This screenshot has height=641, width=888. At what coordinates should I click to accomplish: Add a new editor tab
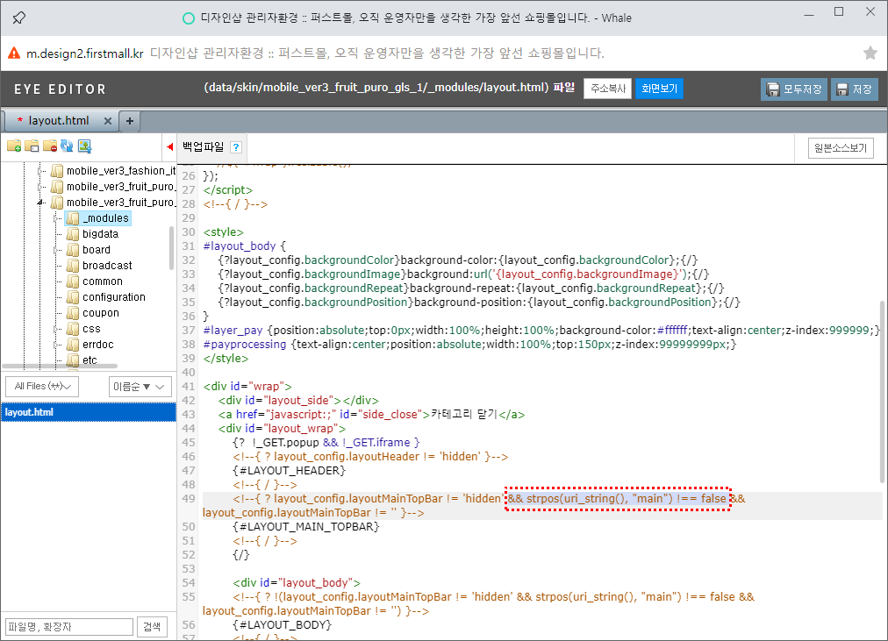point(130,120)
